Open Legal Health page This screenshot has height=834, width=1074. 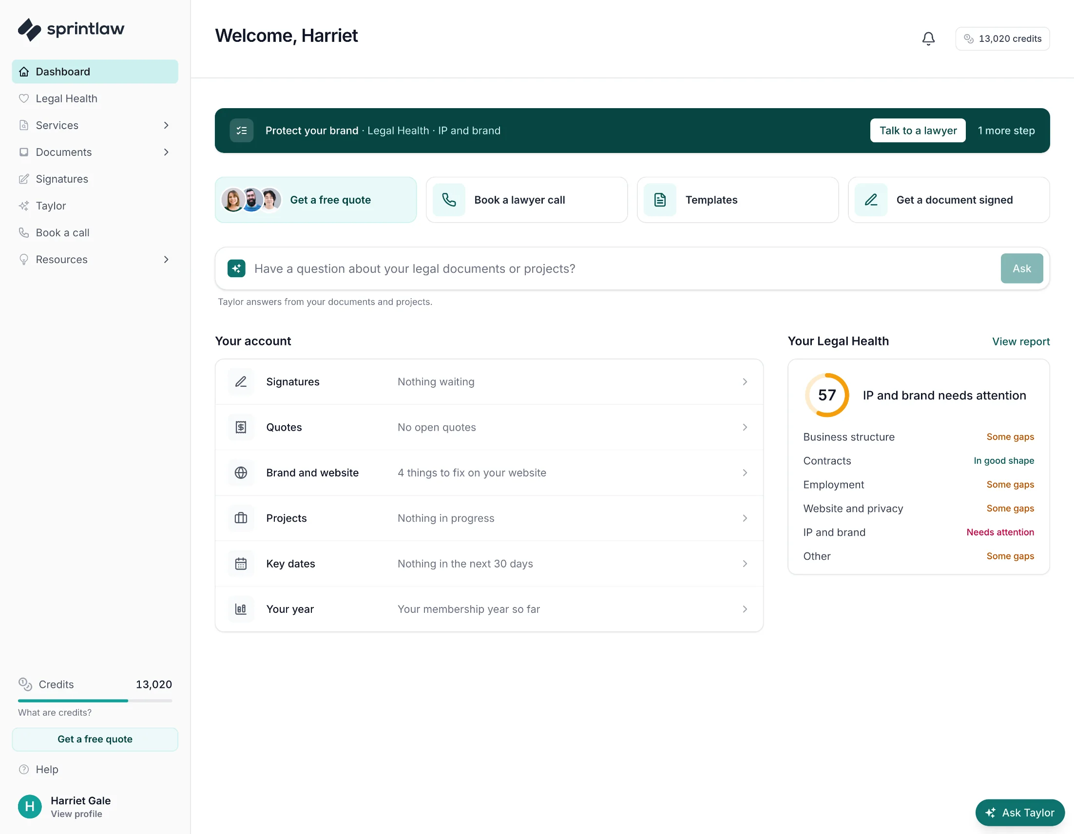pos(95,98)
